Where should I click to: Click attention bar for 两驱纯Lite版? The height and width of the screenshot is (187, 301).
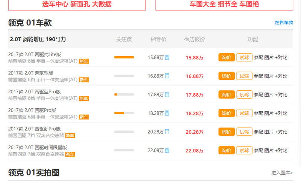click(124, 57)
